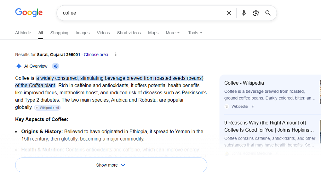321x172 pixels.
Task: Click the Wikipedia favicon on the card
Action: 227,107
